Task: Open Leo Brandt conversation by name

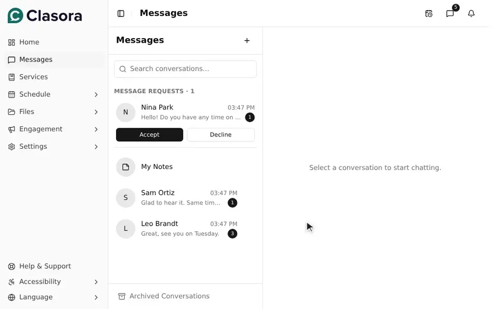Action: (x=159, y=224)
